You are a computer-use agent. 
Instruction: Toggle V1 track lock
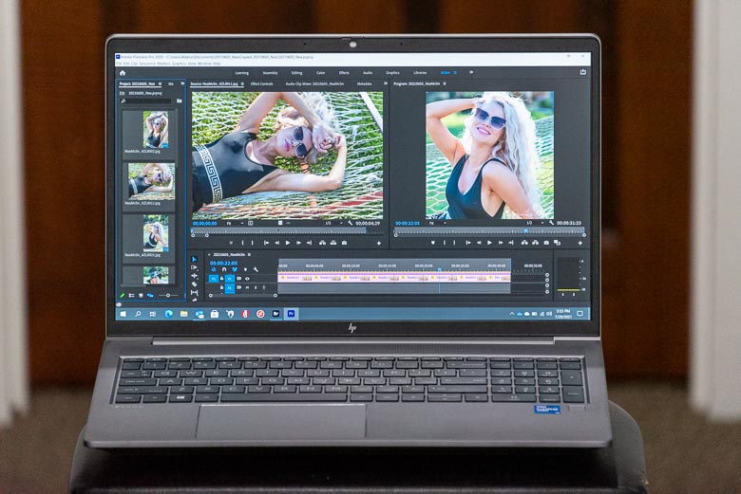221,279
